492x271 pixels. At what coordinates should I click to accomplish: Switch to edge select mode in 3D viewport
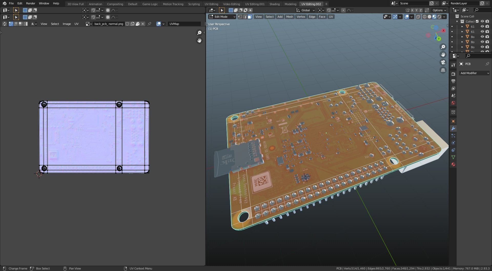click(245, 17)
